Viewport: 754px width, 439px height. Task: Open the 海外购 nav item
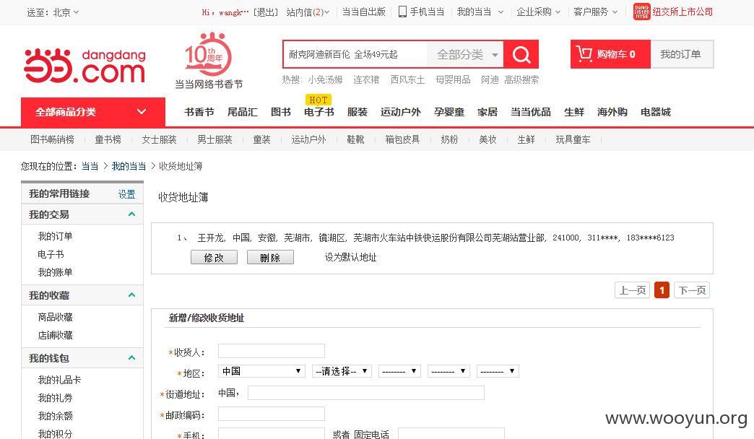612,112
